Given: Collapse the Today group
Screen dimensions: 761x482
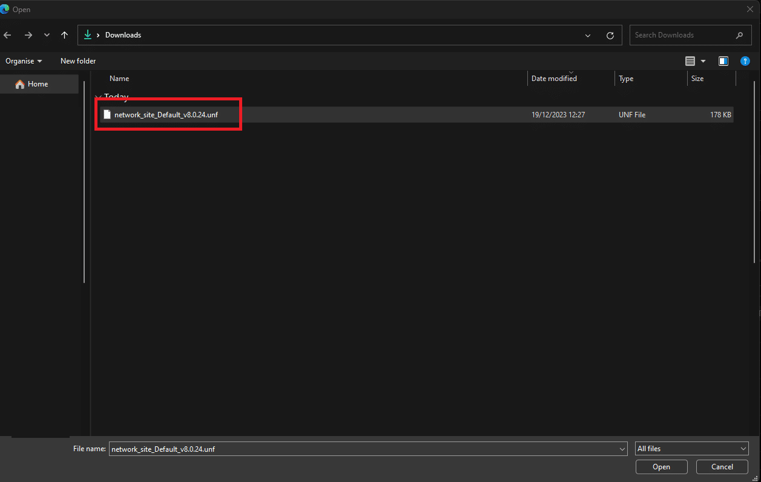Looking at the screenshot, I should [98, 97].
